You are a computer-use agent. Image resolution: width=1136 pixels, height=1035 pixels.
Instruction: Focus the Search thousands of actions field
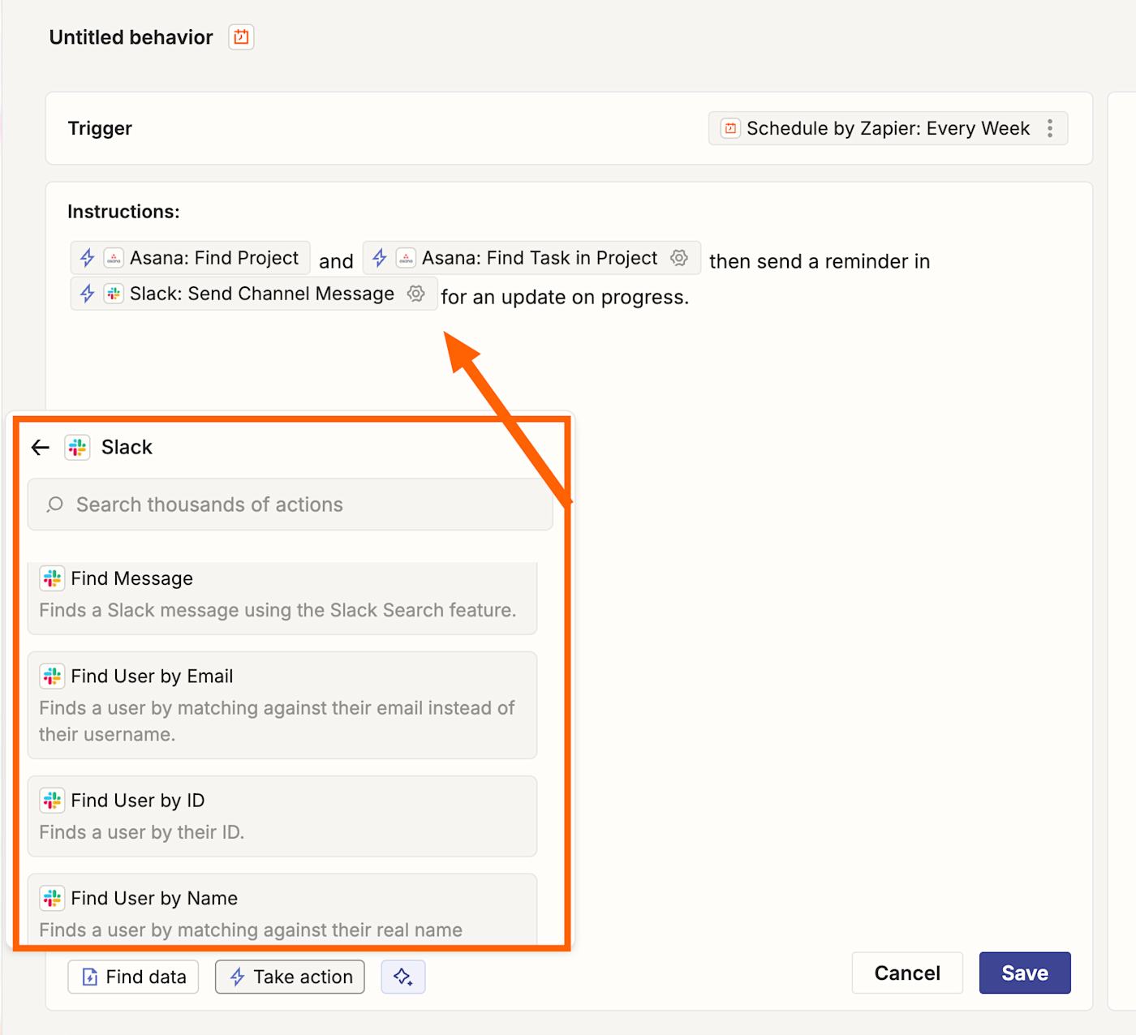coord(290,505)
